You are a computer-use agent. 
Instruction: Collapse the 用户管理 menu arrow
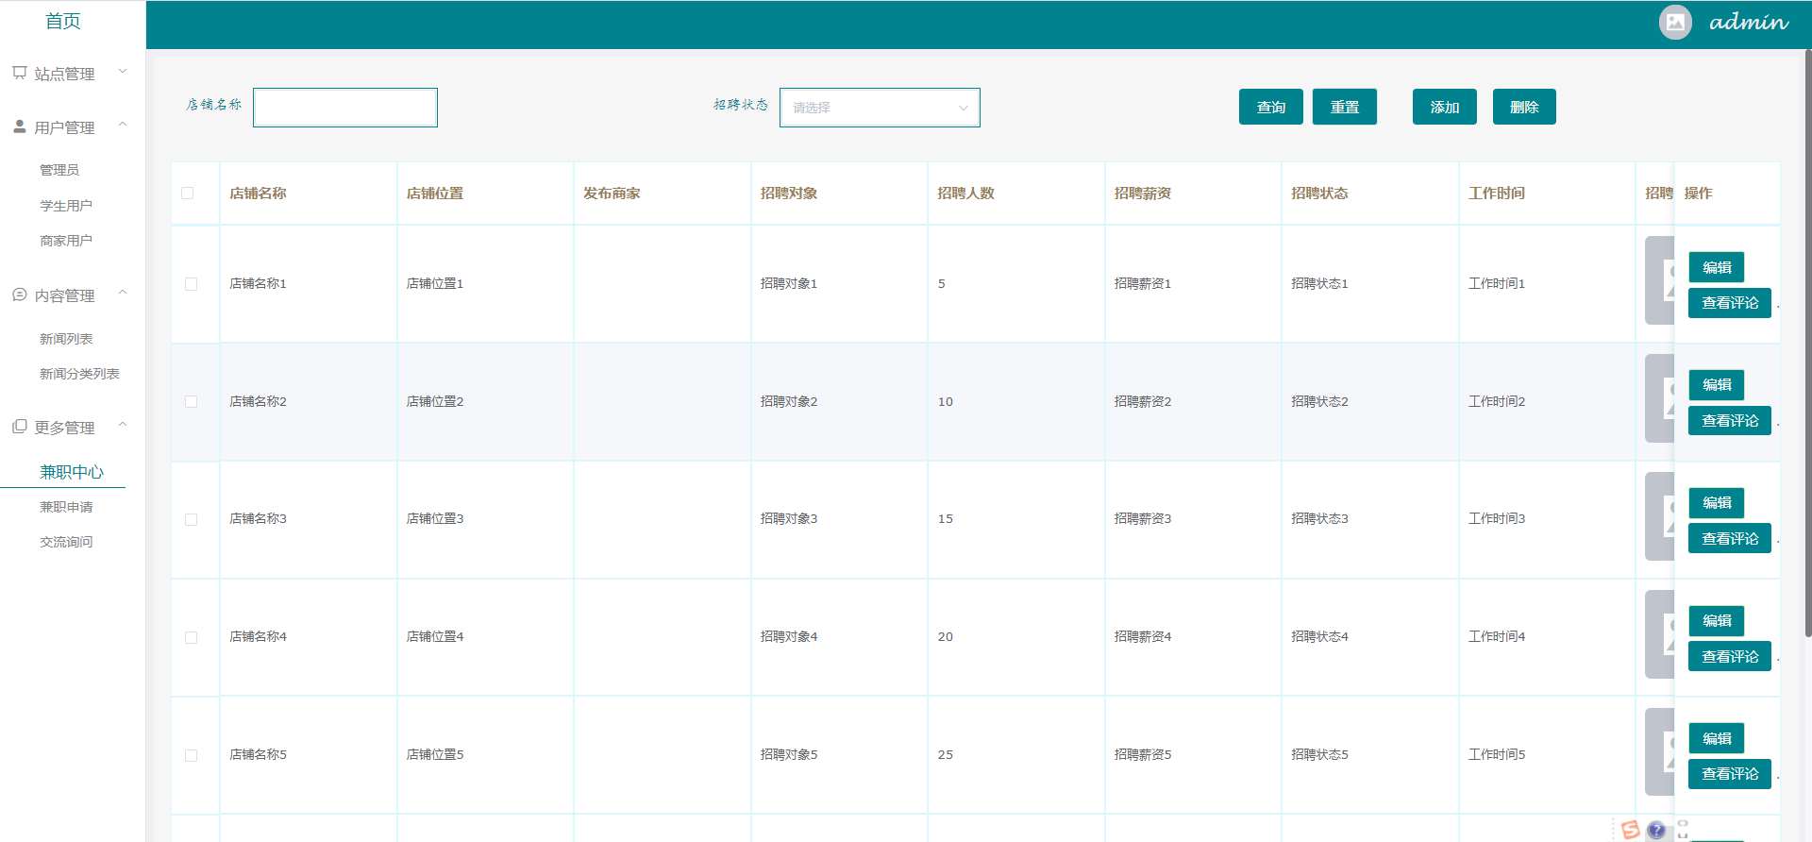coord(123,125)
